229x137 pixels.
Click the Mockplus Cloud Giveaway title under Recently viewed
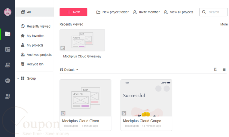tap(82, 56)
